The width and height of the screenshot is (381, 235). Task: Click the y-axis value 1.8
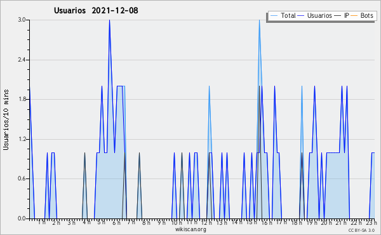[x=22, y=99]
